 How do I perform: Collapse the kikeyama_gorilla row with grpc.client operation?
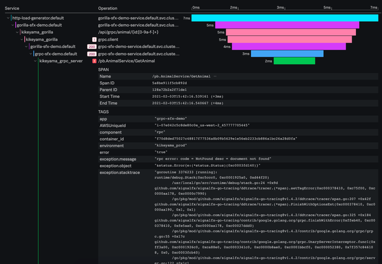pos(22,39)
